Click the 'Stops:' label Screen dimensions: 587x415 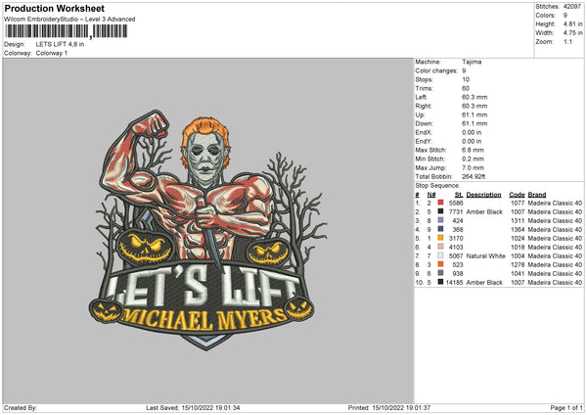pos(425,80)
